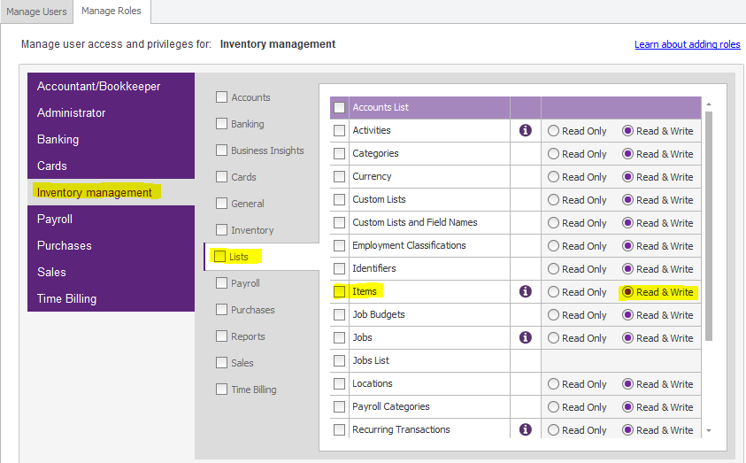The height and width of the screenshot is (463, 746).
Task: Select Read & Write for Items
Action: point(628,292)
